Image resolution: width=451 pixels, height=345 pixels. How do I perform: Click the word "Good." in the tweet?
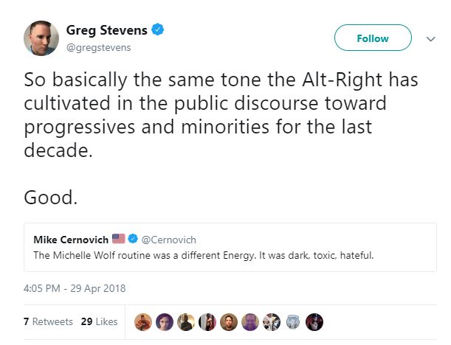pos(51,198)
